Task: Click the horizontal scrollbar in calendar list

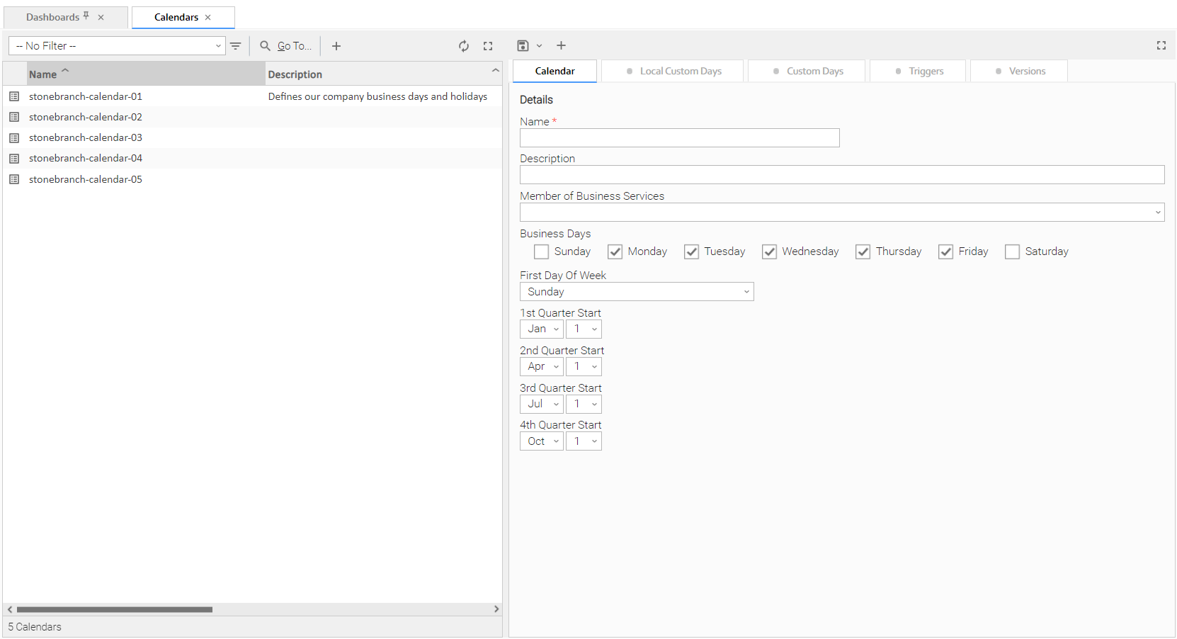Action: coord(115,609)
